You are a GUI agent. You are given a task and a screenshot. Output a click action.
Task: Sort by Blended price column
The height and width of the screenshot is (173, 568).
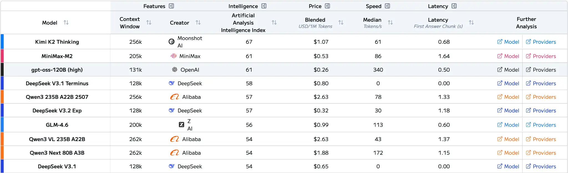pos(341,23)
